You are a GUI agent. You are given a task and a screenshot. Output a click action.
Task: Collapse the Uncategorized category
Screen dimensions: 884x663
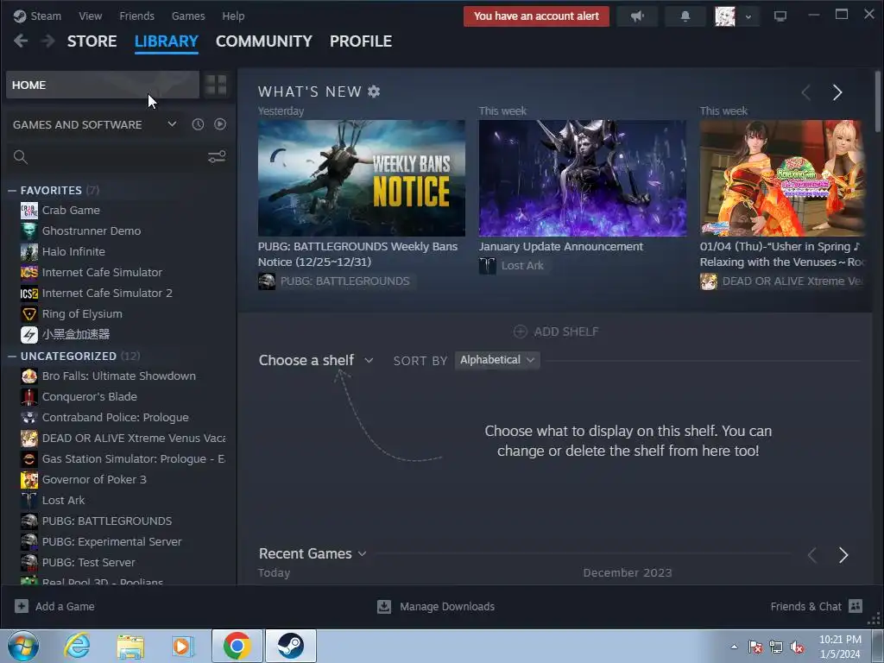point(12,357)
